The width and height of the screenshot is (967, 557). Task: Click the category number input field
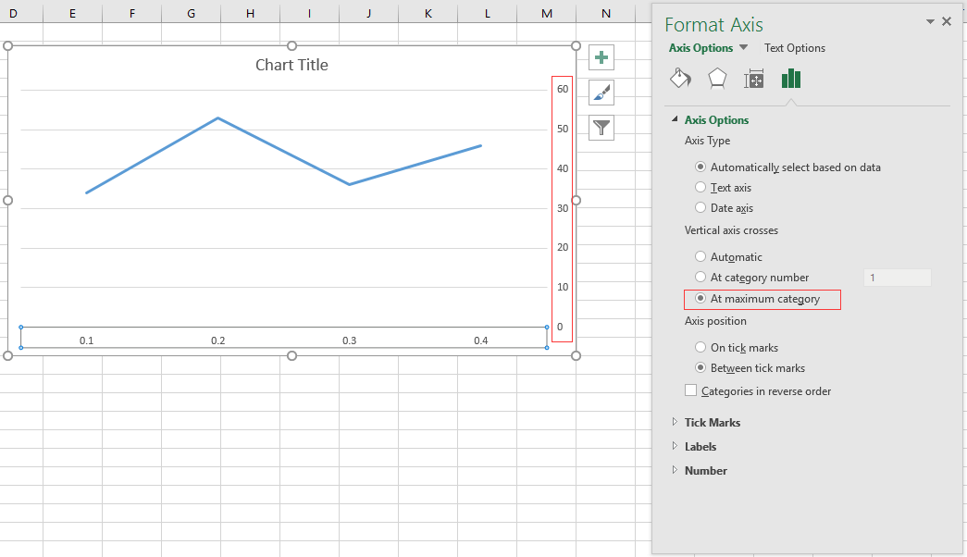point(896,277)
